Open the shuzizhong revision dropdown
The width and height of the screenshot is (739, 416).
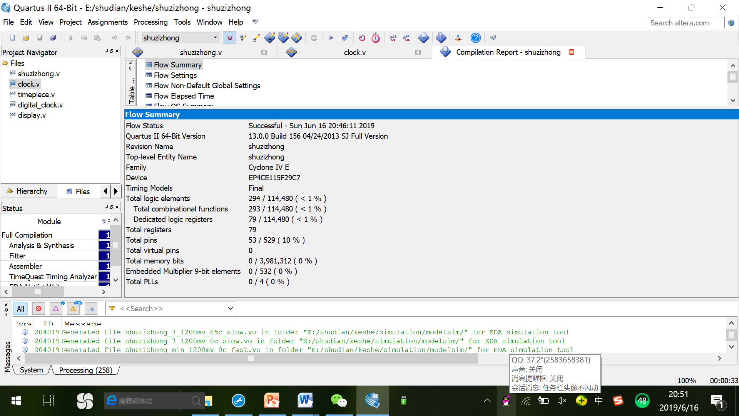(x=215, y=38)
